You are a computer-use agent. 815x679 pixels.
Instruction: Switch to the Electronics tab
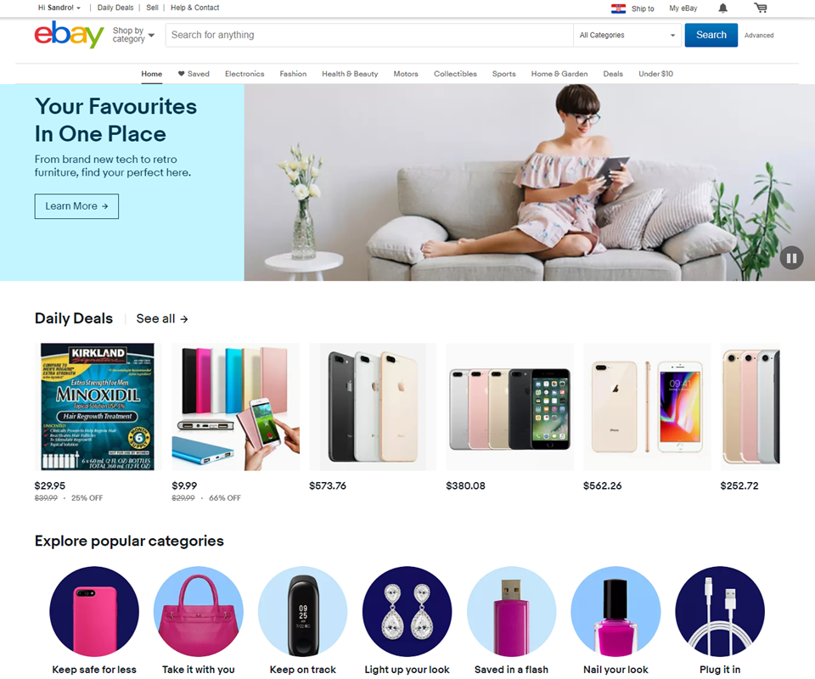tap(244, 74)
